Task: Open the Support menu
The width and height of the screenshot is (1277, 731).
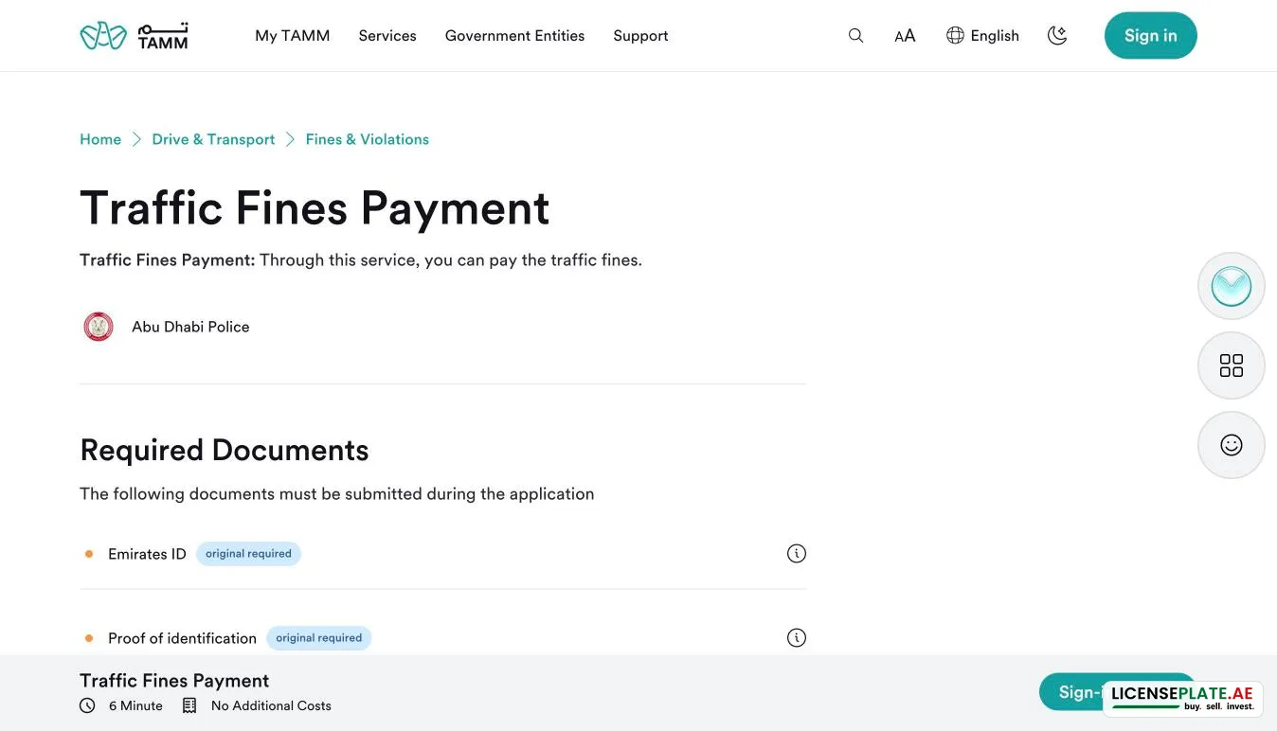Action: [x=640, y=36]
